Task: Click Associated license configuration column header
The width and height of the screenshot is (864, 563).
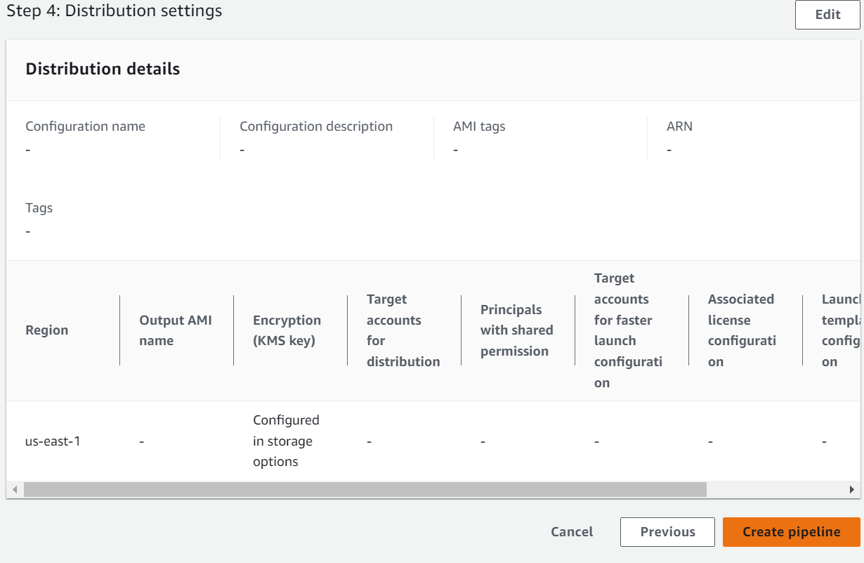Action: 741,330
